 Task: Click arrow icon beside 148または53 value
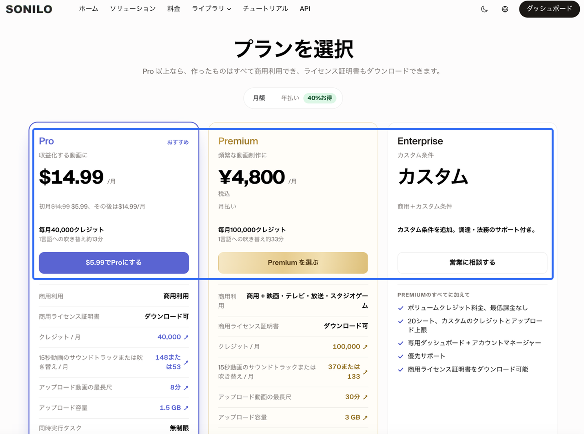click(186, 362)
